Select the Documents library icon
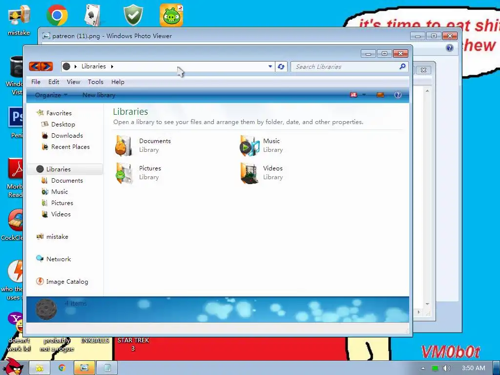This screenshot has height=375, width=500. pyautogui.click(x=124, y=146)
